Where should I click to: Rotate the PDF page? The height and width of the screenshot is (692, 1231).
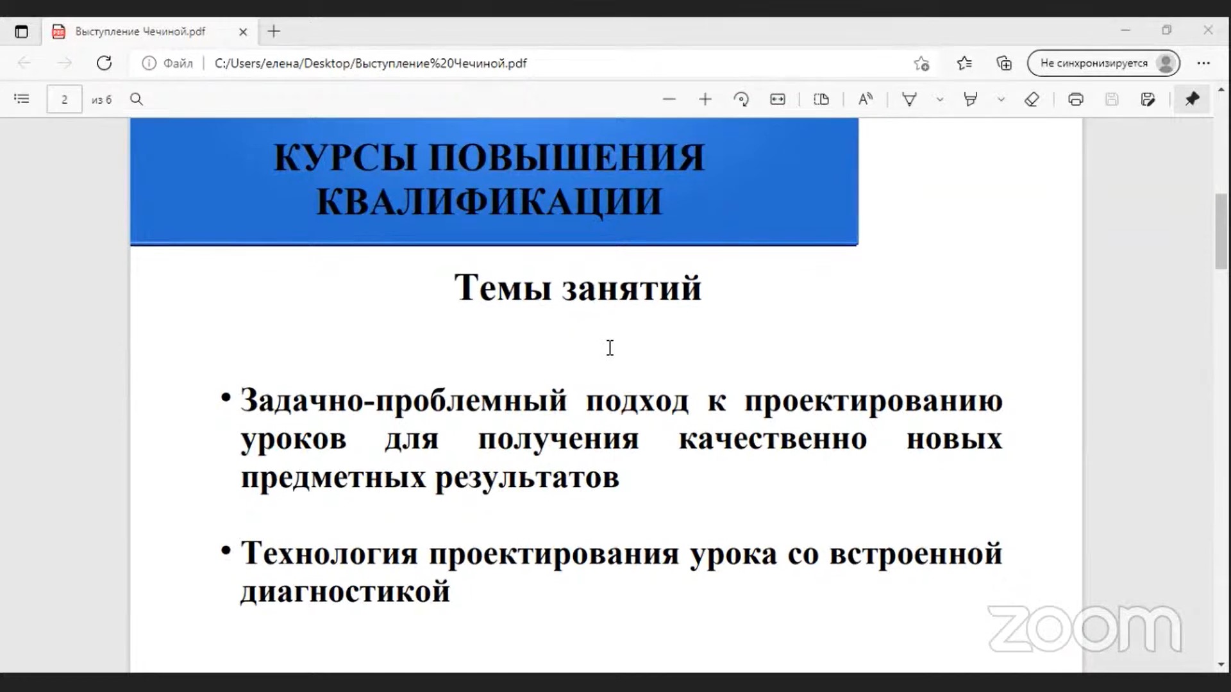741,99
